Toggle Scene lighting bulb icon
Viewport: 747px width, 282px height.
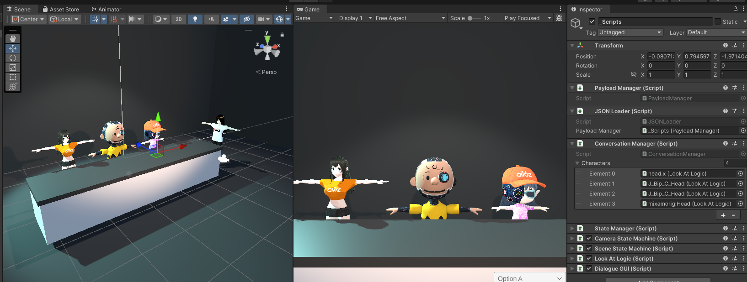point(195,19)
